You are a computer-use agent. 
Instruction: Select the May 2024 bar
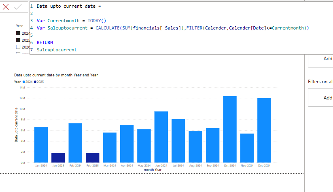click(x=144, y=146)
